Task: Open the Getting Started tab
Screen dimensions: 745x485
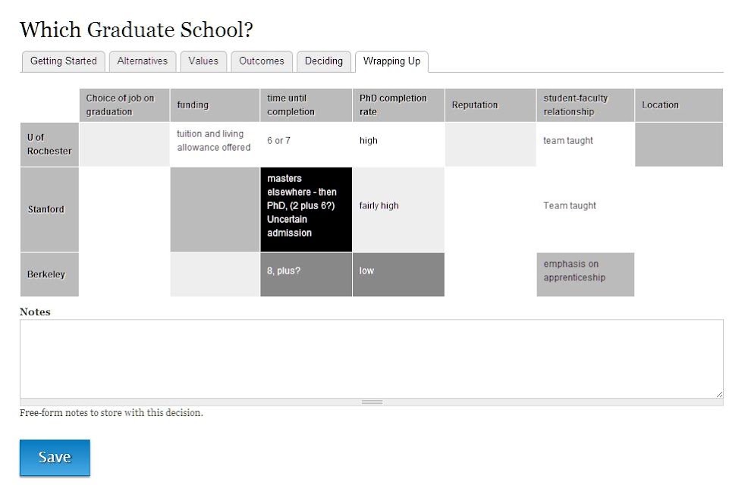Action: 63,61
